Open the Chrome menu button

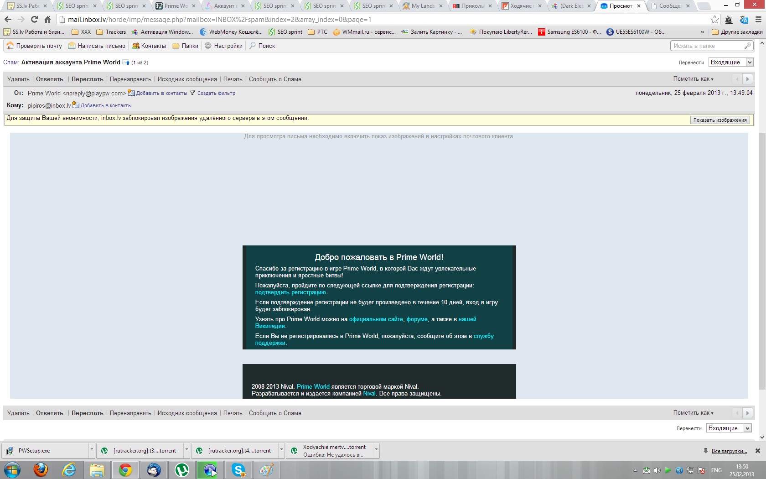[758, 20]
